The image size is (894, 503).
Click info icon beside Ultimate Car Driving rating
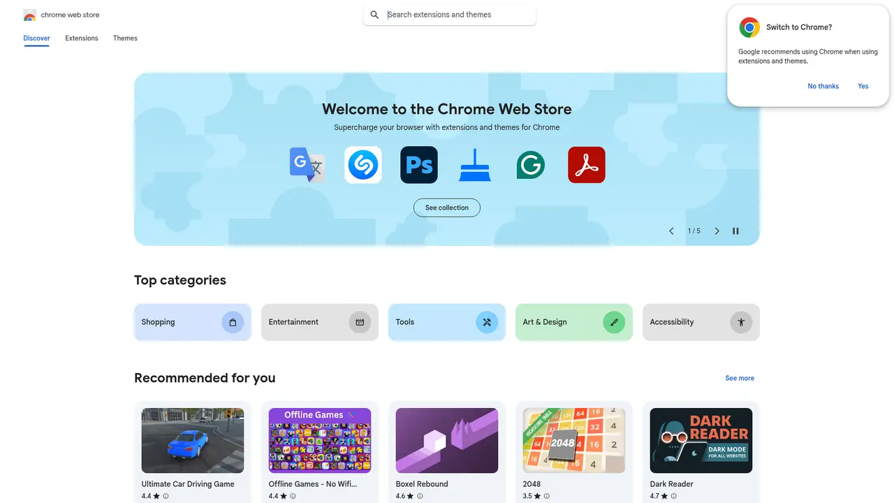coord(166,496)
